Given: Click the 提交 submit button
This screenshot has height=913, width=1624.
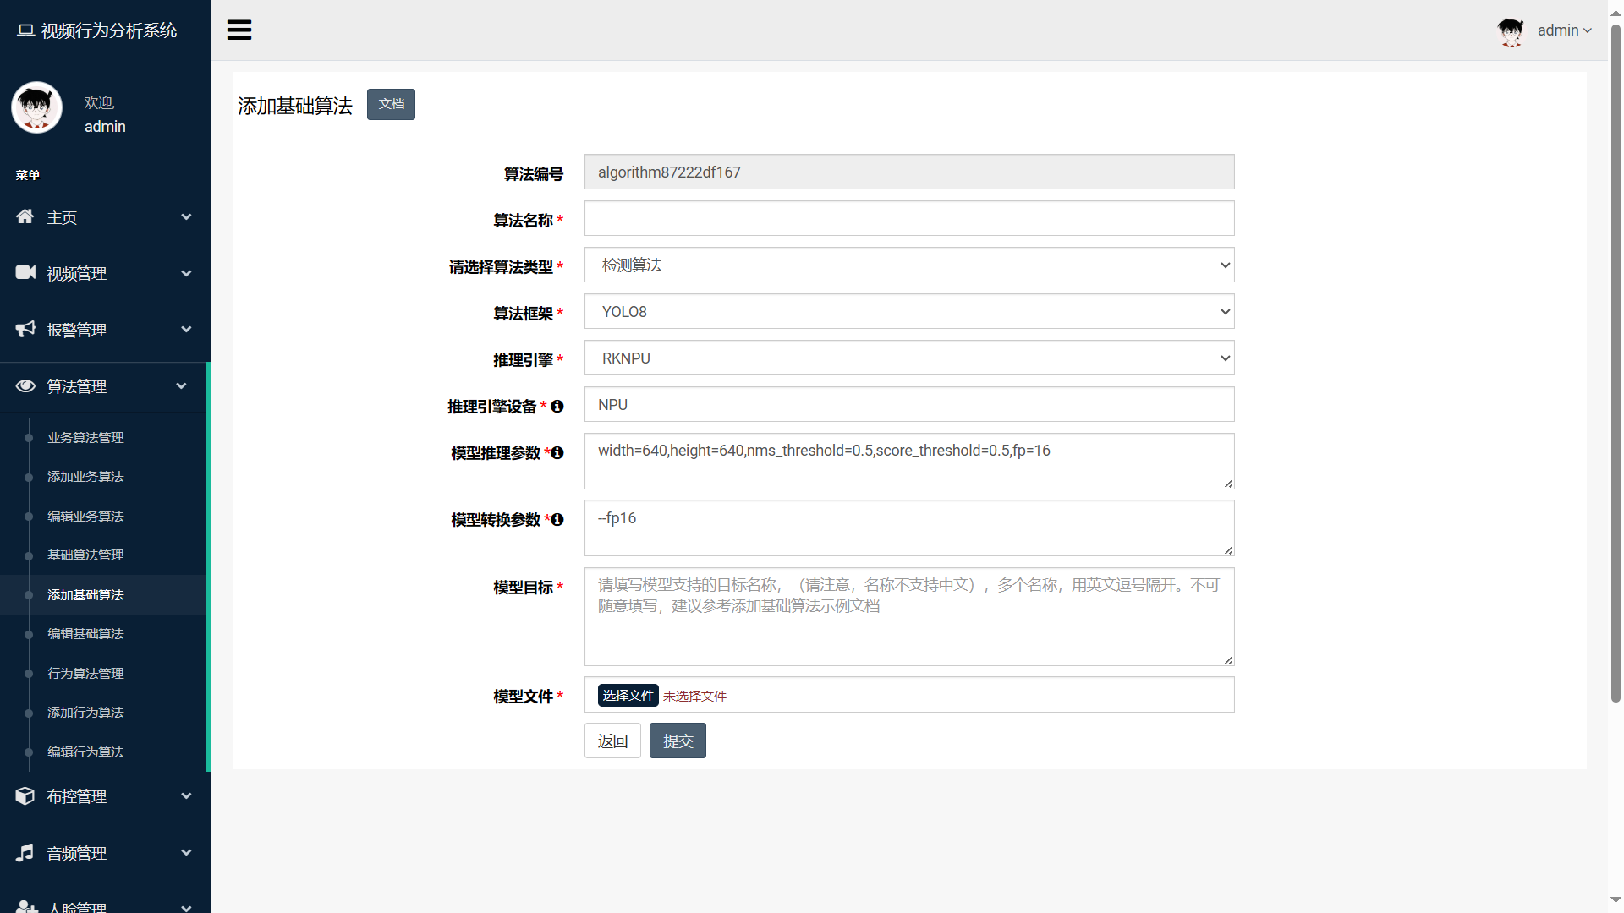Looking at the screenshot, I should [677, 740].
